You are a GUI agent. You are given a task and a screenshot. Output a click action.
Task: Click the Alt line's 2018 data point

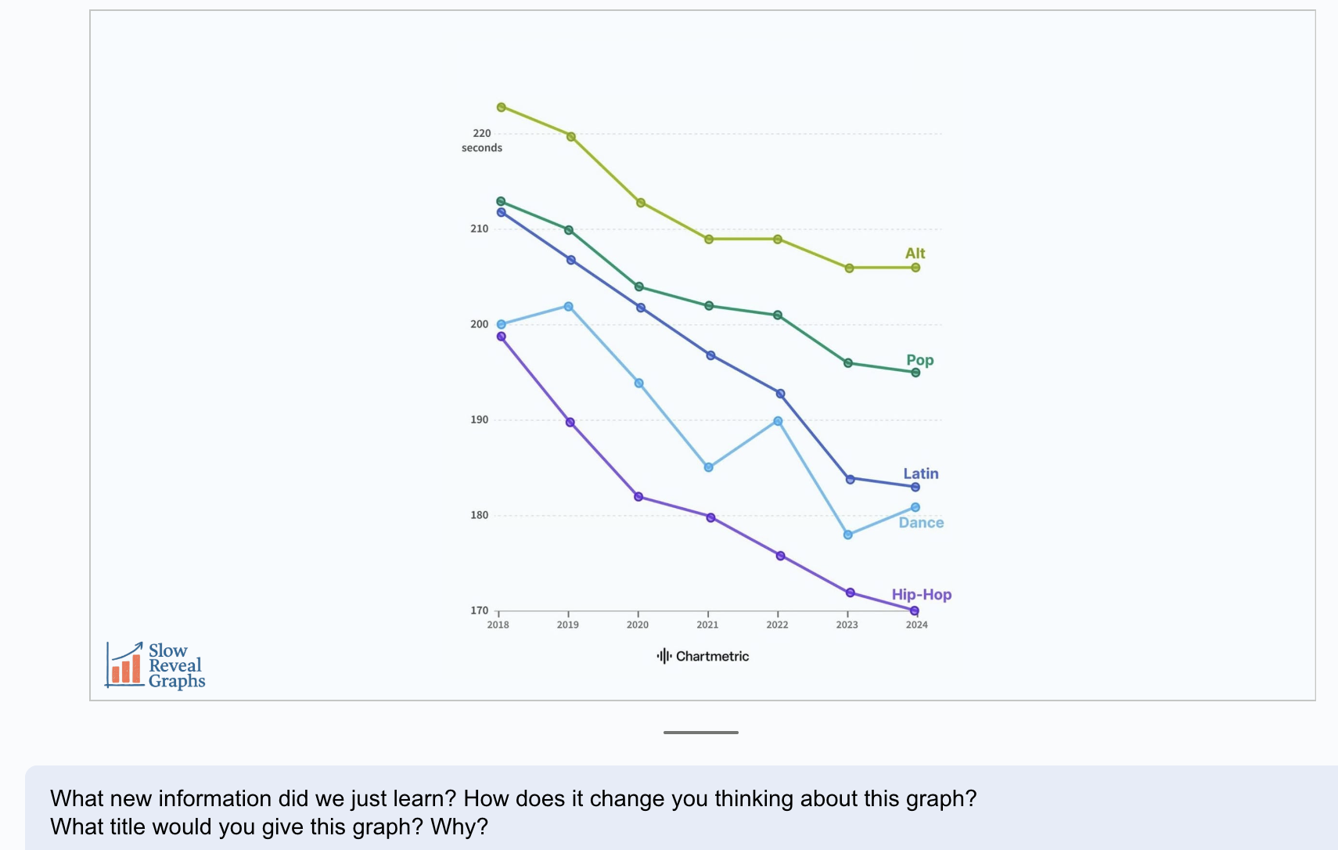(502, 107)
